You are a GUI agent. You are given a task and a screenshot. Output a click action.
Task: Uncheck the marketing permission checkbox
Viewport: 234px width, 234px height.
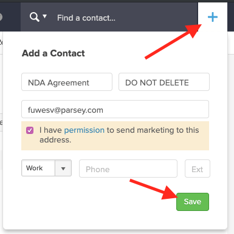click(x=30, y=130)
